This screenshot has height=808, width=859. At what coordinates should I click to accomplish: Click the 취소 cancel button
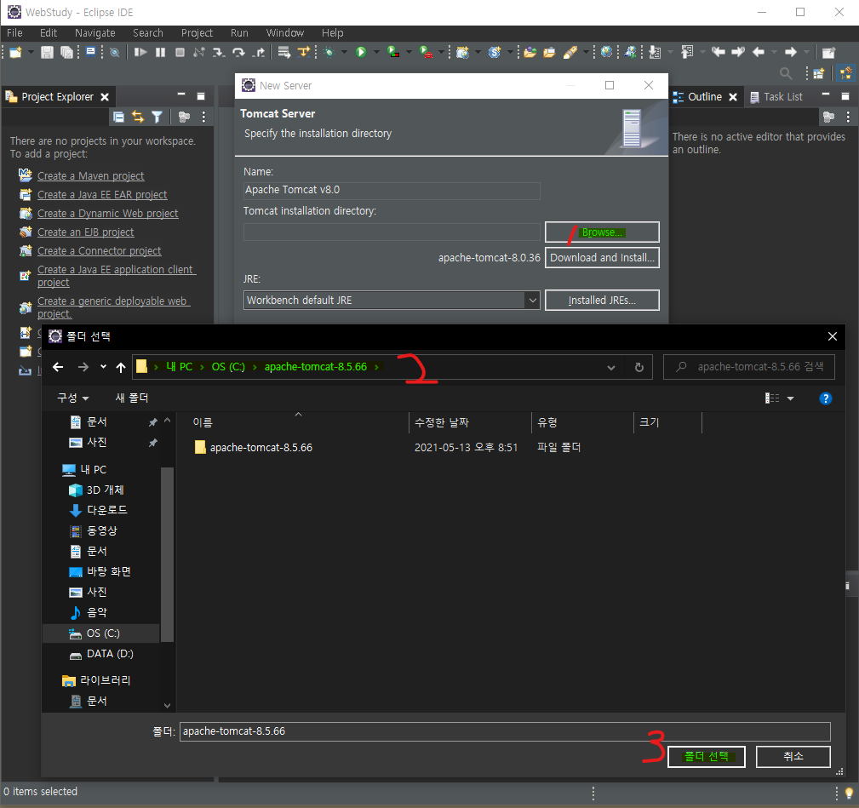coord(793,757)
